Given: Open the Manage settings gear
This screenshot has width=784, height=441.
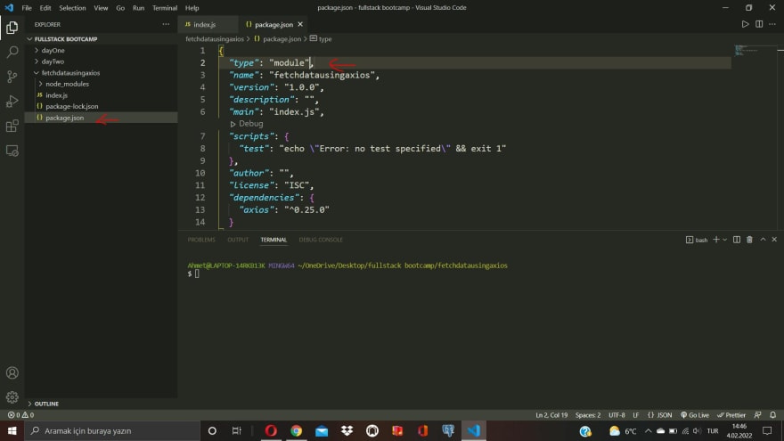Looking at the screenshot, I should click(12, 397).
